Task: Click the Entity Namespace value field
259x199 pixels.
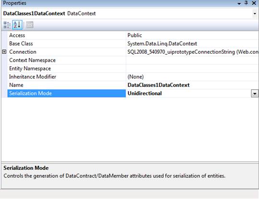Action: tap(192, 69)
